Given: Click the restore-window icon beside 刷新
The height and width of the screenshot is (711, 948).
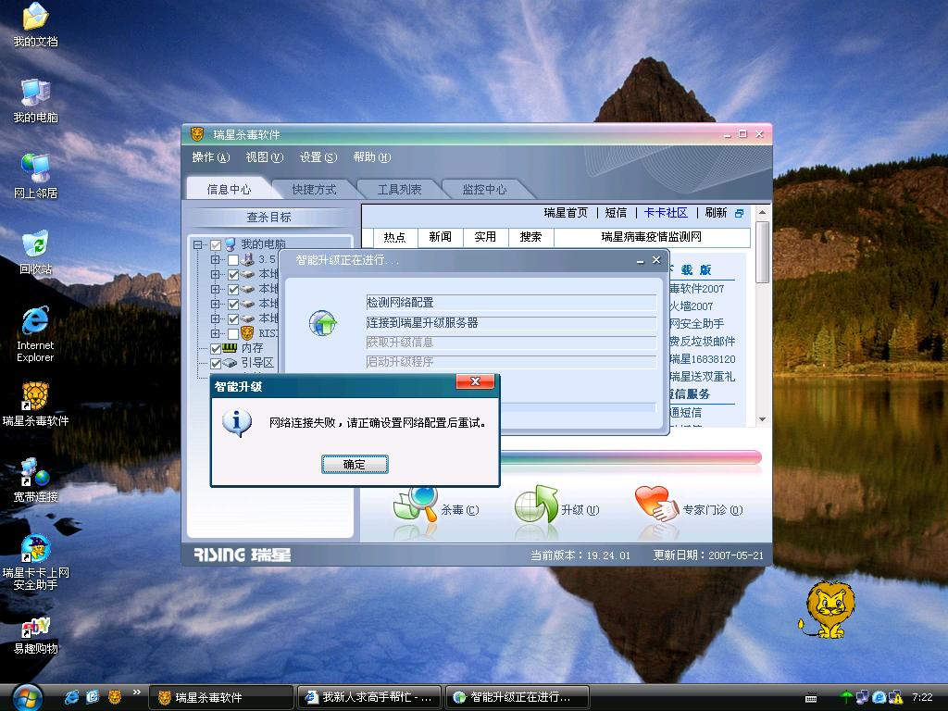Looking at the screenshot, I should click(x=739, y=213).
